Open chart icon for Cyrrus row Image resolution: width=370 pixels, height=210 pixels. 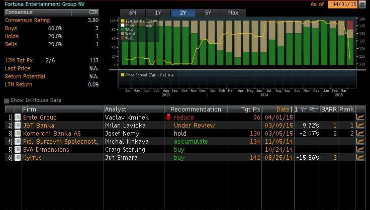pos(360,157)
